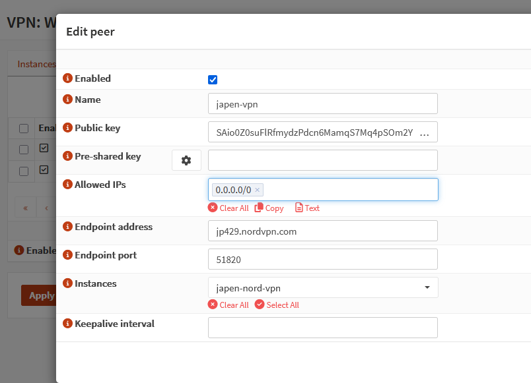This screenshot has height=383, width=531.
Task: Clear All under Allowed IPs
Action: (x=229, y=208)
